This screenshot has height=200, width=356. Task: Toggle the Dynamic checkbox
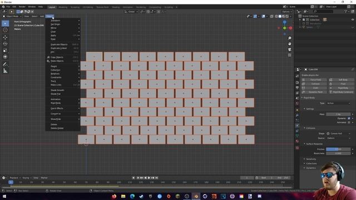point(349,118)
